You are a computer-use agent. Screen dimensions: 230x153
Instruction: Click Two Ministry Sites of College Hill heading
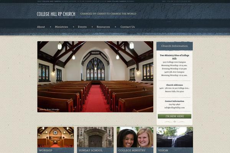[x=174, y=57]
